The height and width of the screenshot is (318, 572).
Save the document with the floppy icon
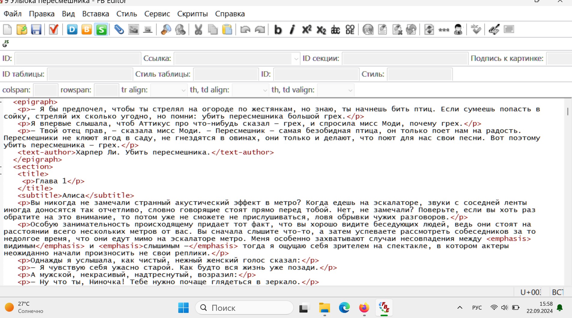(x=36, y=29)
